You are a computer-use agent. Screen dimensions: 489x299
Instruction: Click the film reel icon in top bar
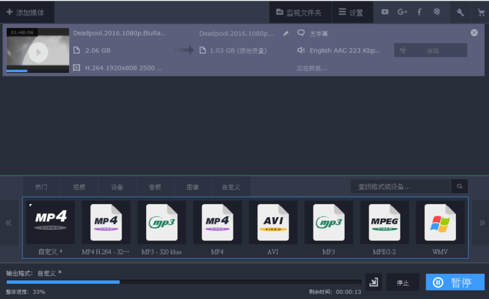coord(436,12)
